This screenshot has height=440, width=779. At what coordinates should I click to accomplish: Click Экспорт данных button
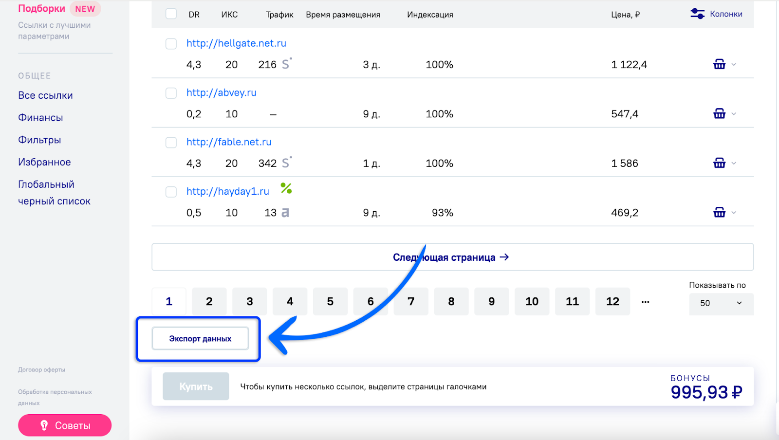pos(200,339)
